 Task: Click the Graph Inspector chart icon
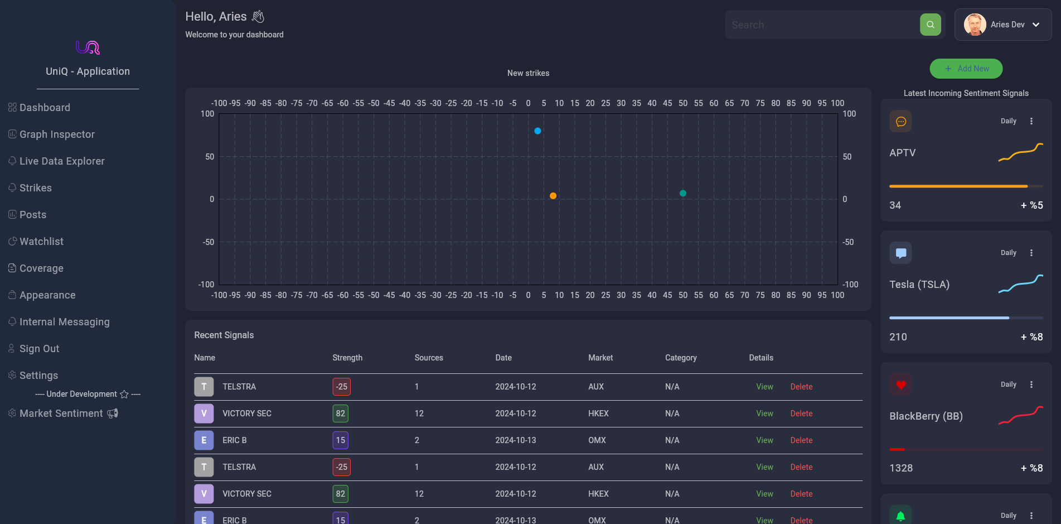12,134
